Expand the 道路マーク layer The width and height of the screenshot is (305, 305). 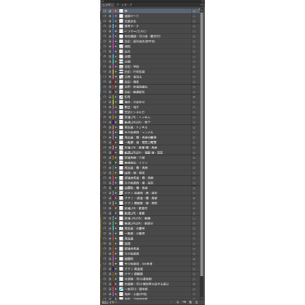(x=116, y=16)
